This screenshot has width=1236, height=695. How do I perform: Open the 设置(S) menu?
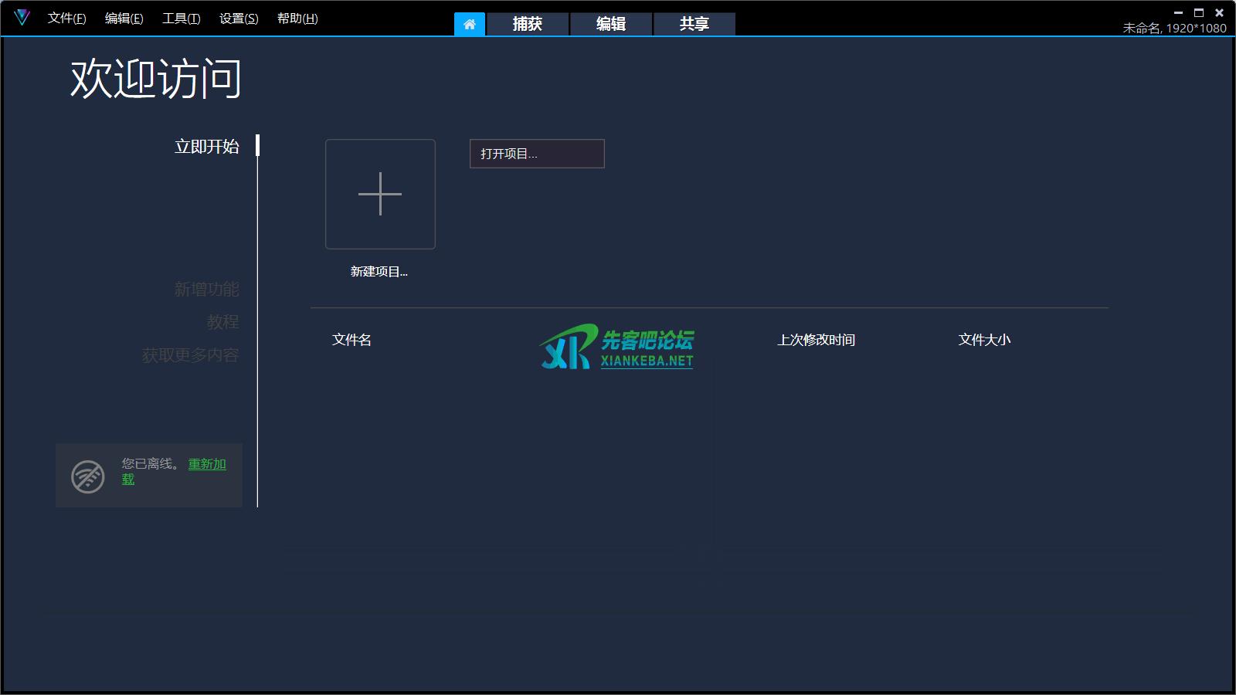pyautogui.click(x=239, y=19)
